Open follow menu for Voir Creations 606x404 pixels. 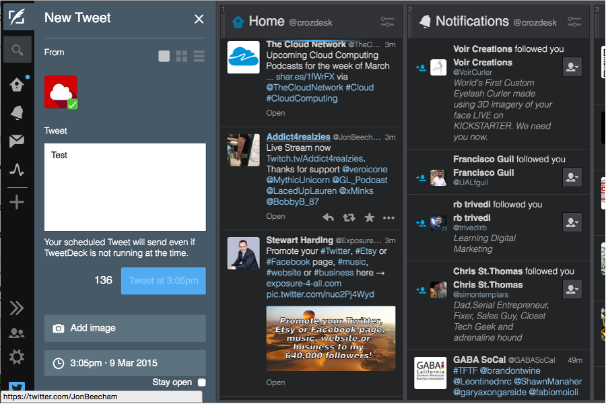coord(572,67)
